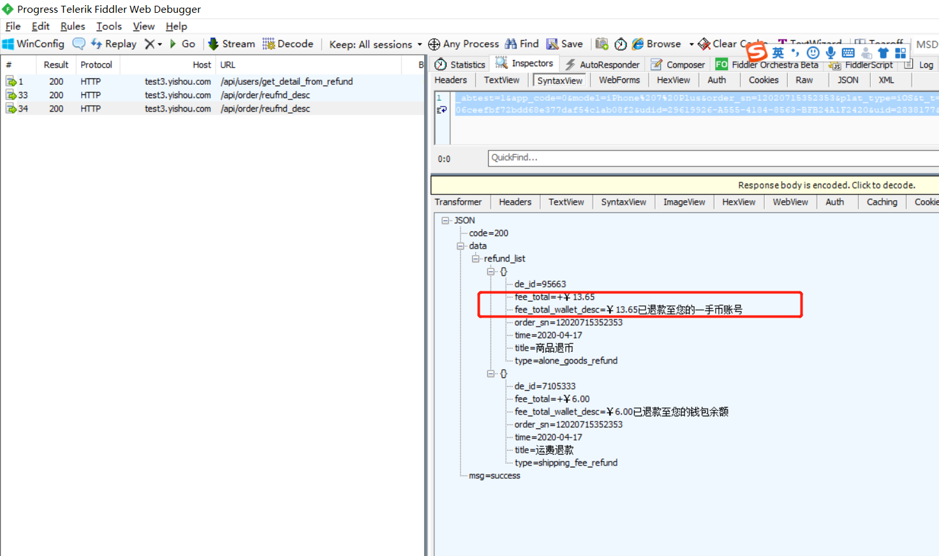The width and height of the screenshot is (939, 556).
Task: Open the Sogou soft keyboard icon
Action: tap(848, 53)
